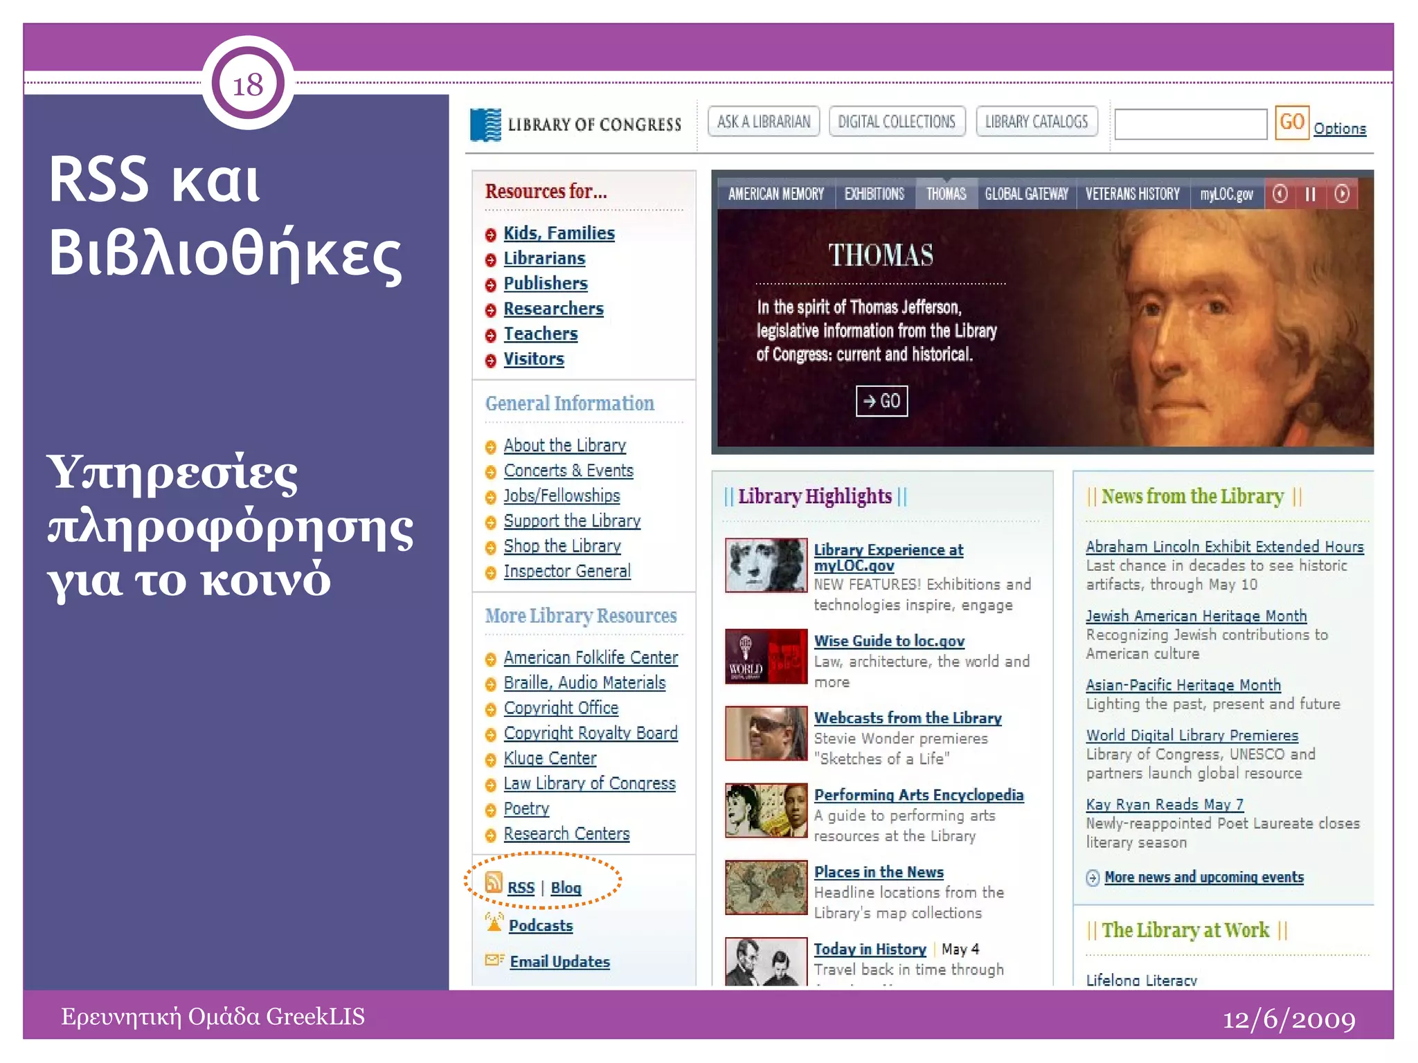Switch to Exhibitions tab
1418x1063 pixels.
(874, 194)
